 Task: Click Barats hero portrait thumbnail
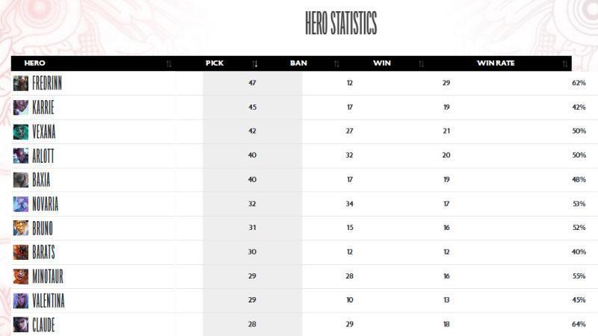21,252
